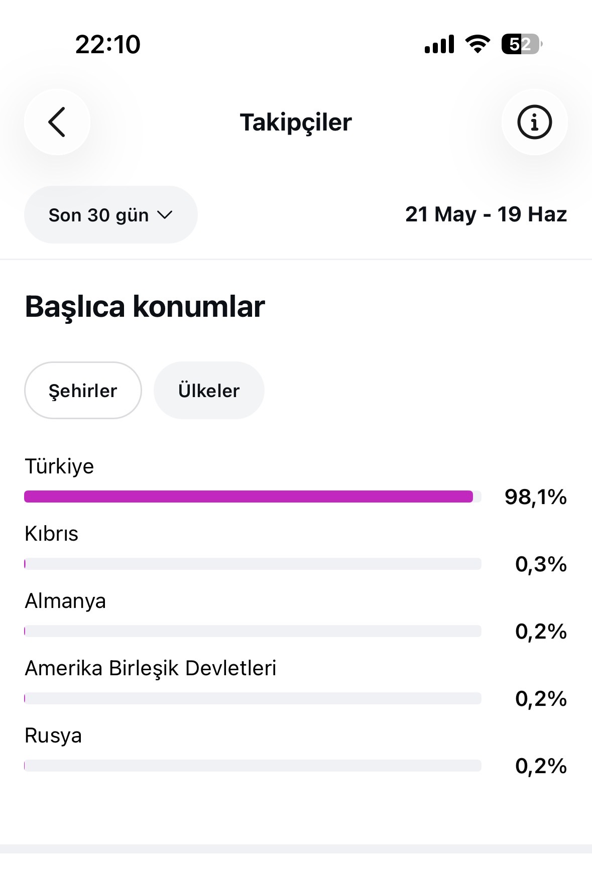Switch to the Şehirler tab
The height and width of the screenshot is (874, 592).
point(83,391)
